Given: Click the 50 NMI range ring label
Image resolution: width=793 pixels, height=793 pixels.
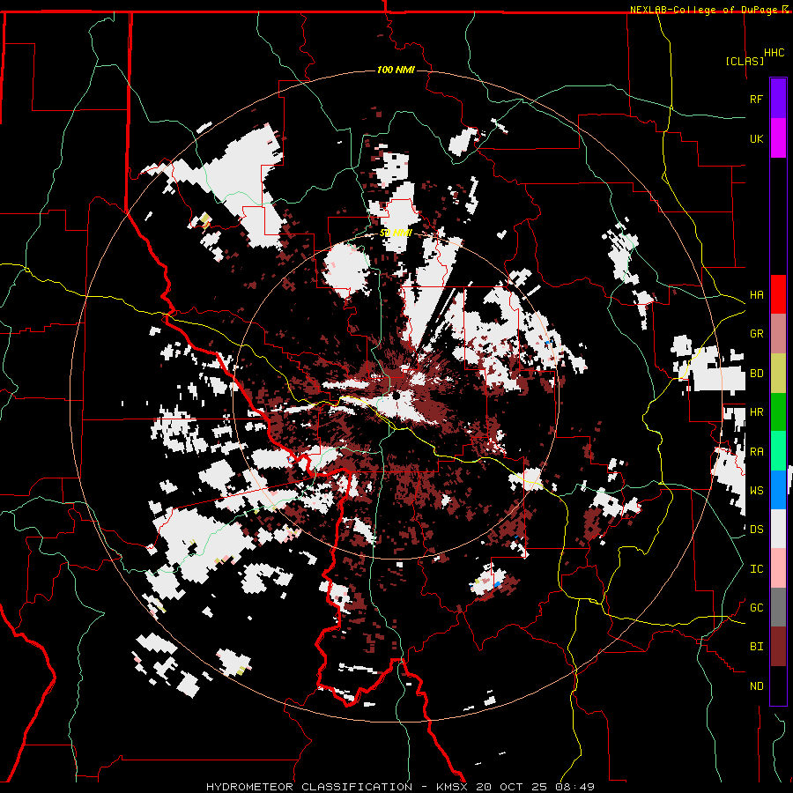Looking at the screenshot, I should coord(396,233).
